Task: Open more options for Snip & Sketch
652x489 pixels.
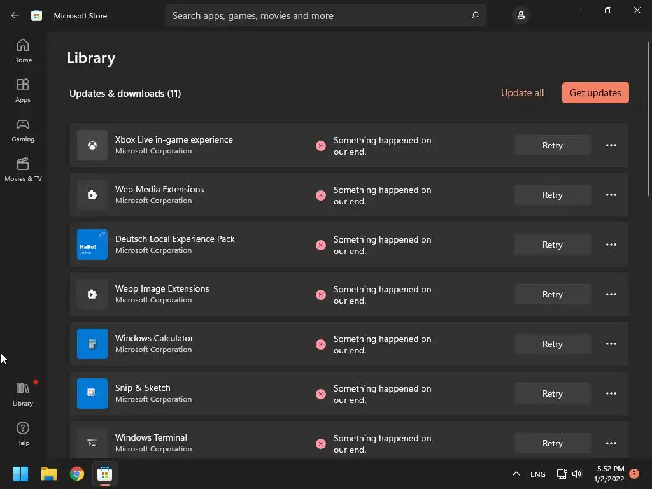Action: (x=611, y=393)
